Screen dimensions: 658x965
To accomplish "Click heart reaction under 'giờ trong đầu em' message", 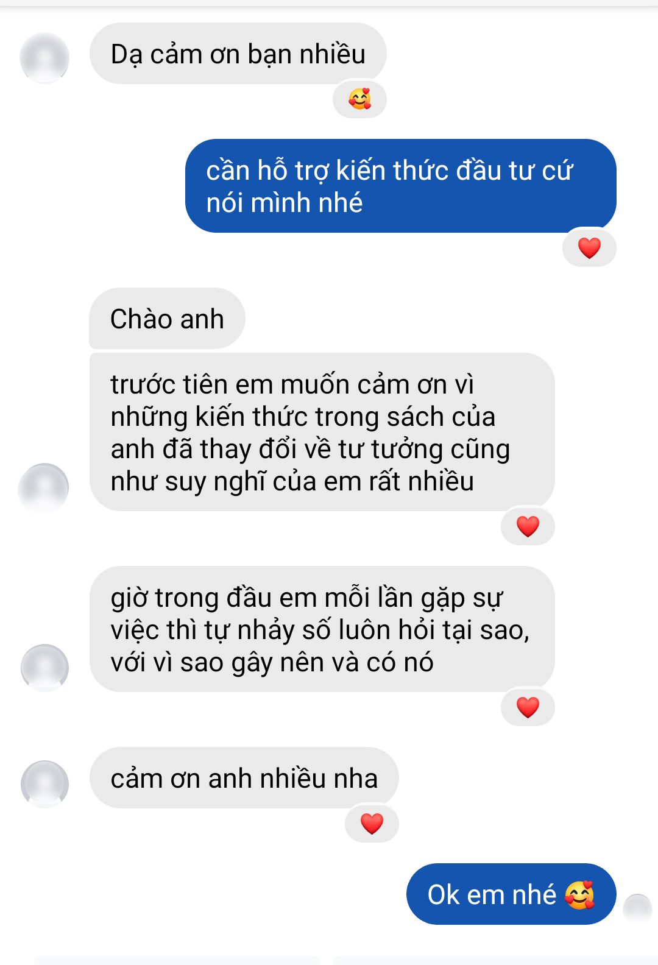I will (x=528, y=707).
